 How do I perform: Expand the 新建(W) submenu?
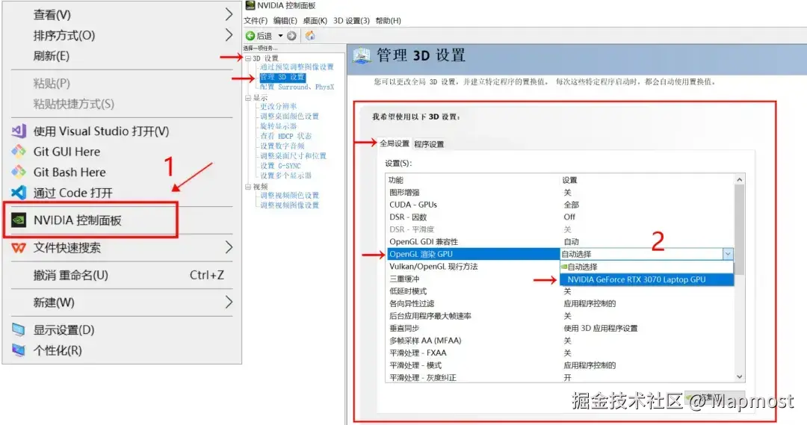point(229,302)
